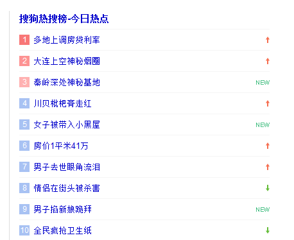294x240 pixels.
Task: Click rank badge 7 beside 男子去世眼角流泪
Action: click(24, 167)
